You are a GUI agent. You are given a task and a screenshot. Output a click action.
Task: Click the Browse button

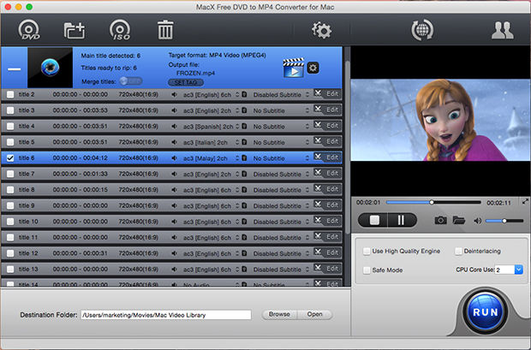pyautogui.click(x=279, y=314)
